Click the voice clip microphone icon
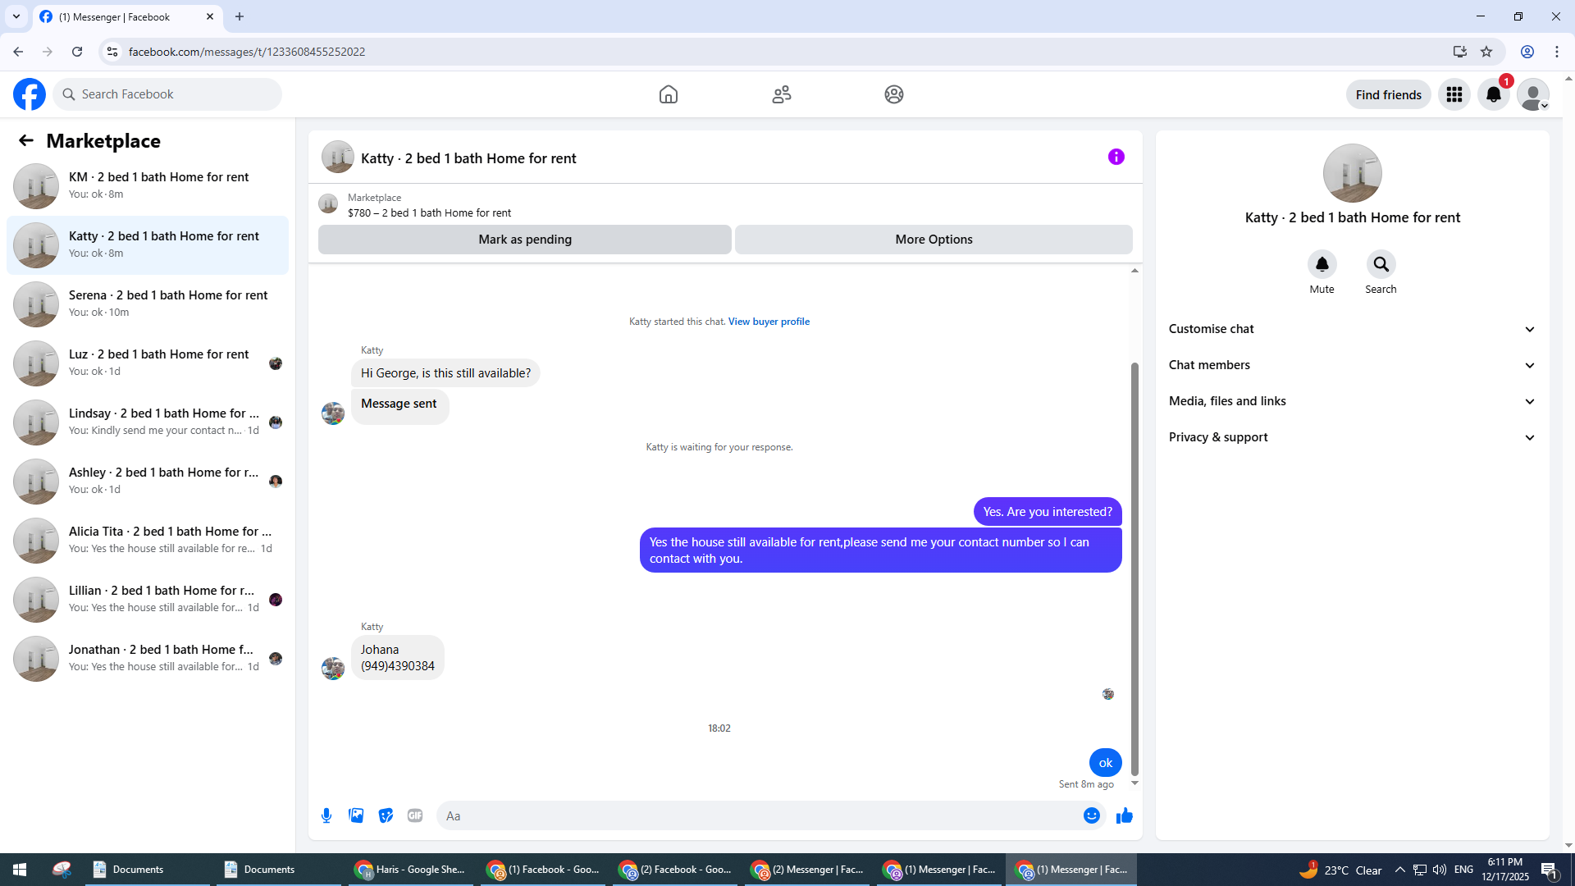 (x=326, y=815)
